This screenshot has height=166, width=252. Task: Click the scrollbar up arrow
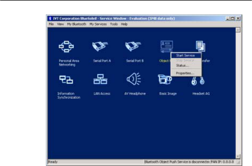(x=238, y=30)
